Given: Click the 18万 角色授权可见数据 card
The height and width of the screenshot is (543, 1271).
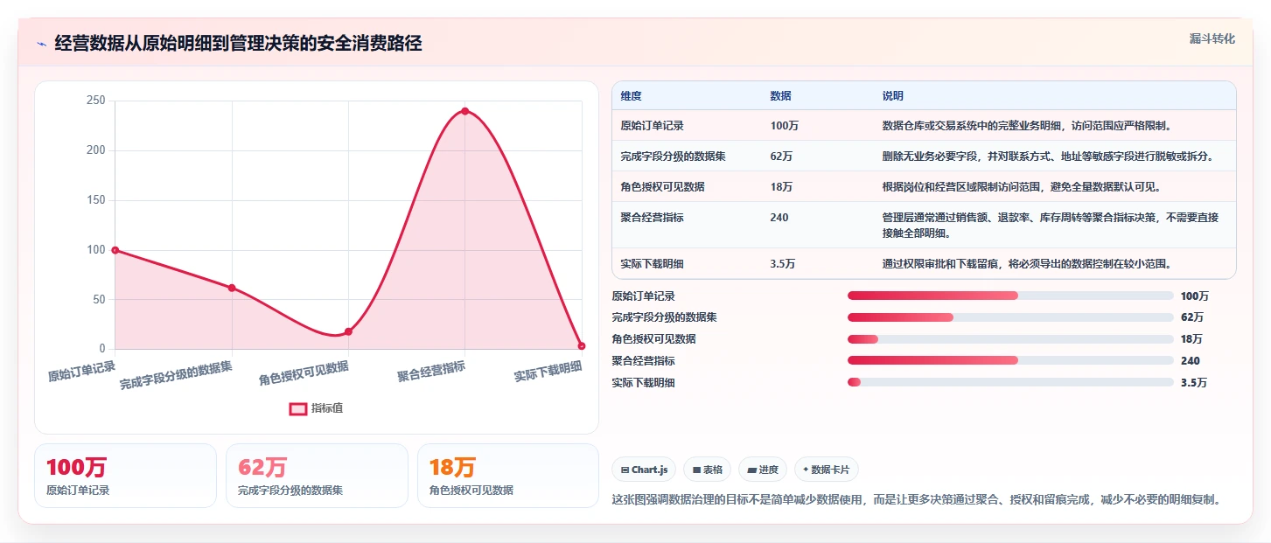Looking at the screenshot, I should (x=508, y=476).
